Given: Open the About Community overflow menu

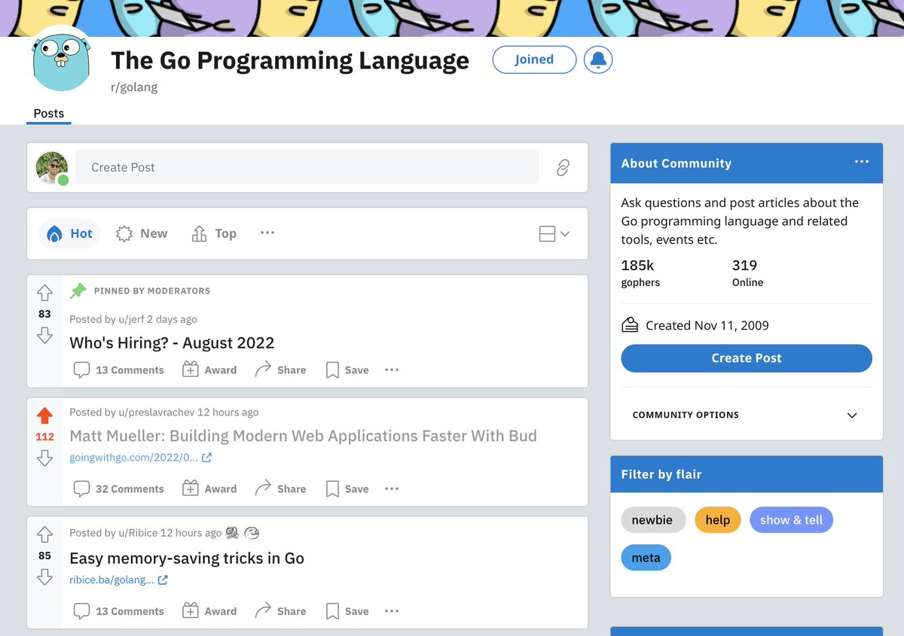Looking at the screenshot, I should [861, 163].
